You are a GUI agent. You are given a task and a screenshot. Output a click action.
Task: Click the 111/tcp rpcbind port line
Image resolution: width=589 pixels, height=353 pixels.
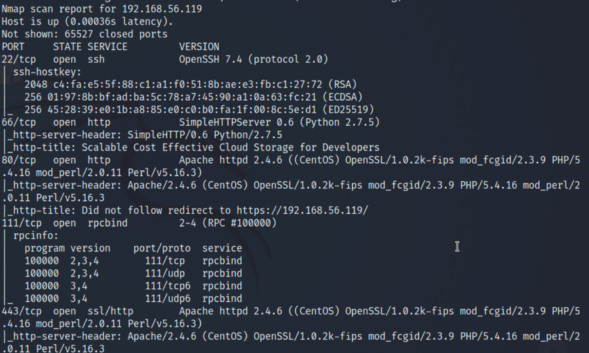click(139, 223)
